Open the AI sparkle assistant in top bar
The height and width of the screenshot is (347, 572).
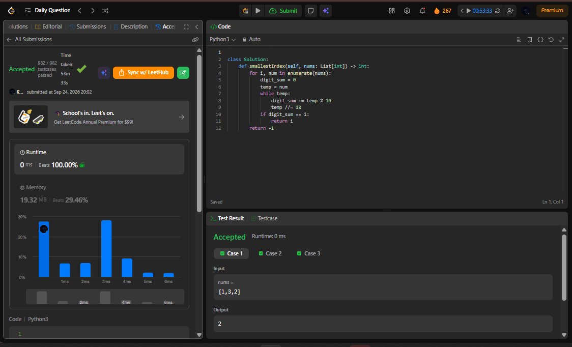click(326, 11)
